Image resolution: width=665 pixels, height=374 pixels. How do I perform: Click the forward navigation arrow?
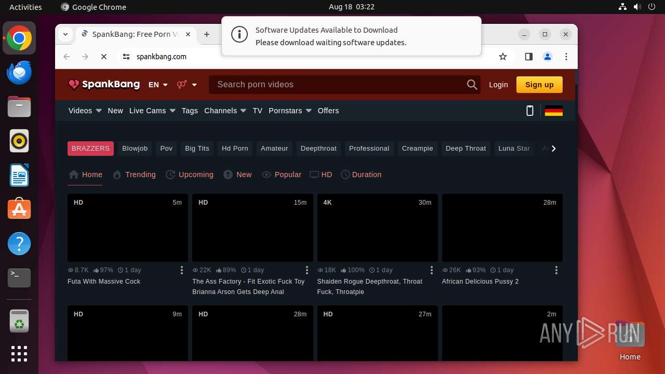coord(85,57)
